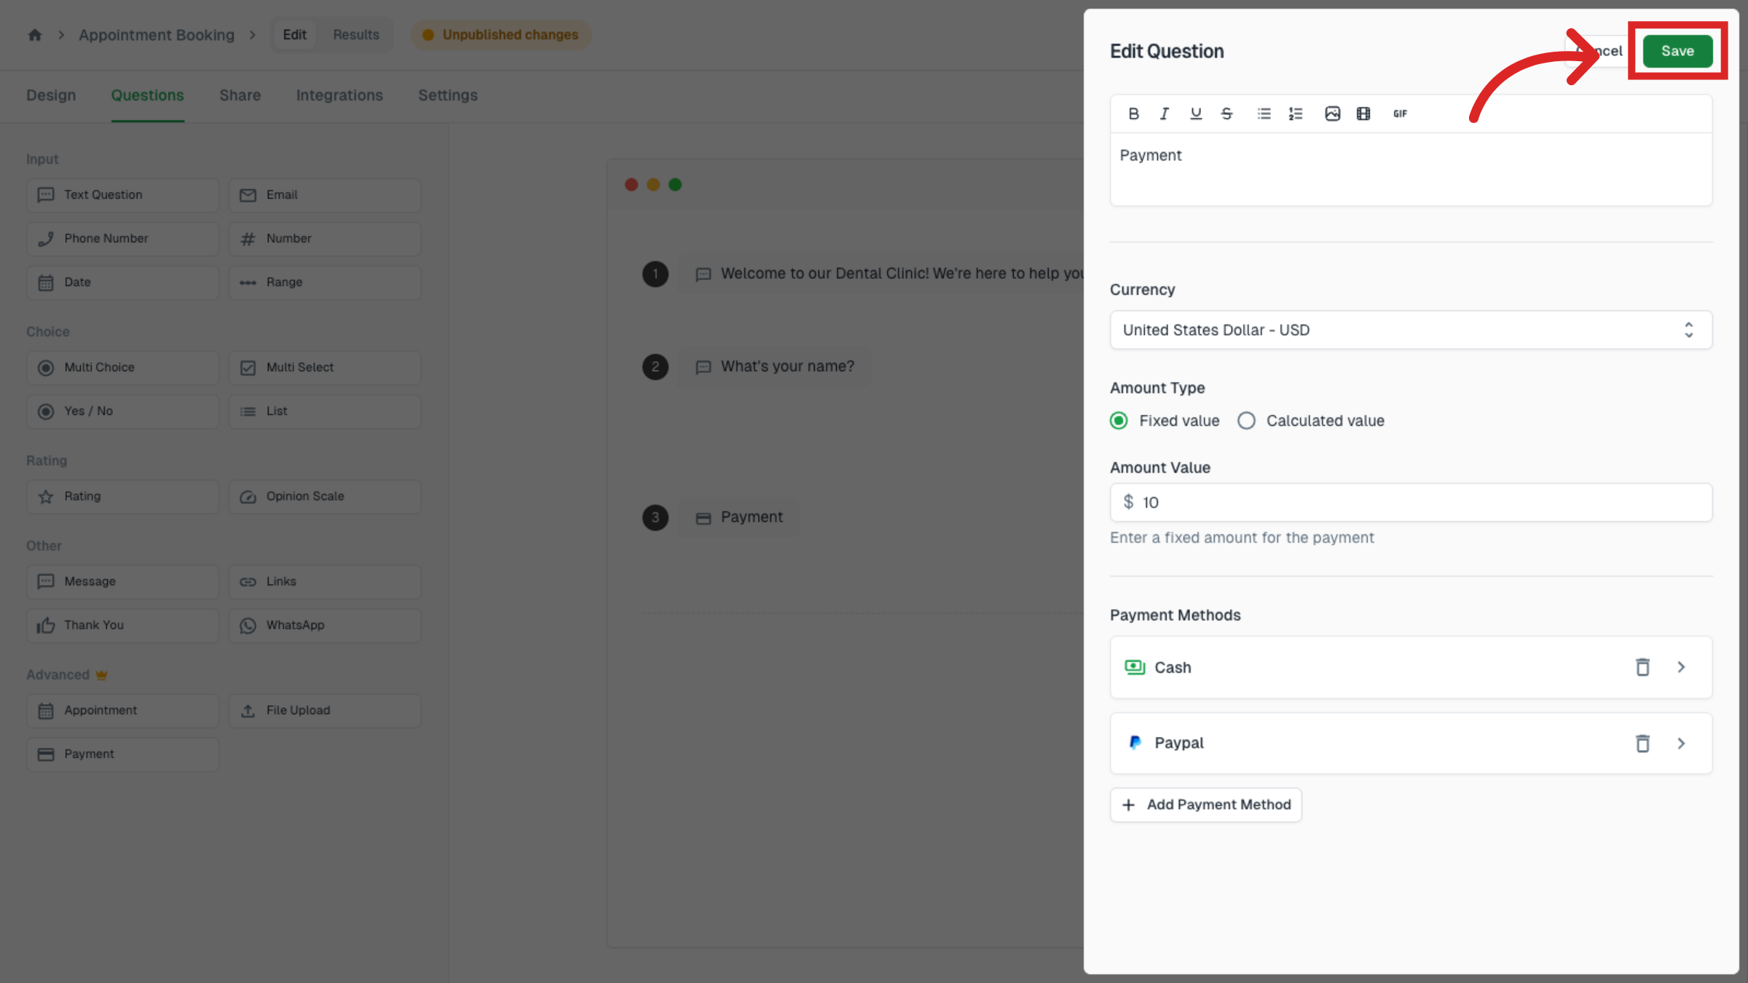Add a Yes / No question block
The width and height of the screenshot is (1748, 983).
[122, 411]
